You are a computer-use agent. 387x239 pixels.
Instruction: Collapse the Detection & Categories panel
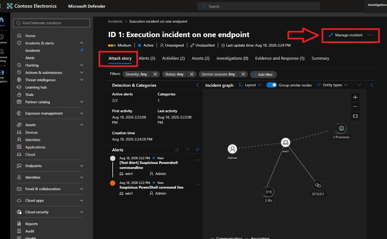tap(198, 85)
